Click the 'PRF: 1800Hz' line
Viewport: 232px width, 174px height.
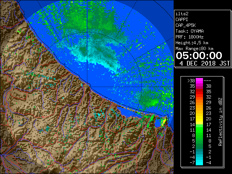click(x=190, y=37)
